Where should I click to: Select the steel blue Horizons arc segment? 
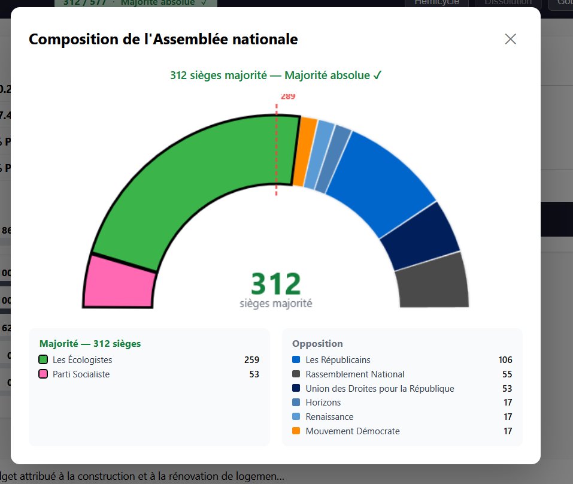332,160
